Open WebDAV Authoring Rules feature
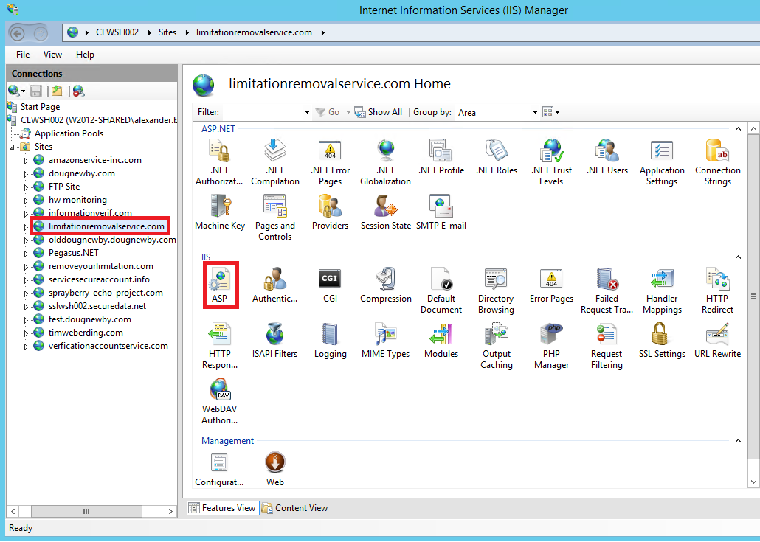Screen dimensions: 760x542 (220, 401)
